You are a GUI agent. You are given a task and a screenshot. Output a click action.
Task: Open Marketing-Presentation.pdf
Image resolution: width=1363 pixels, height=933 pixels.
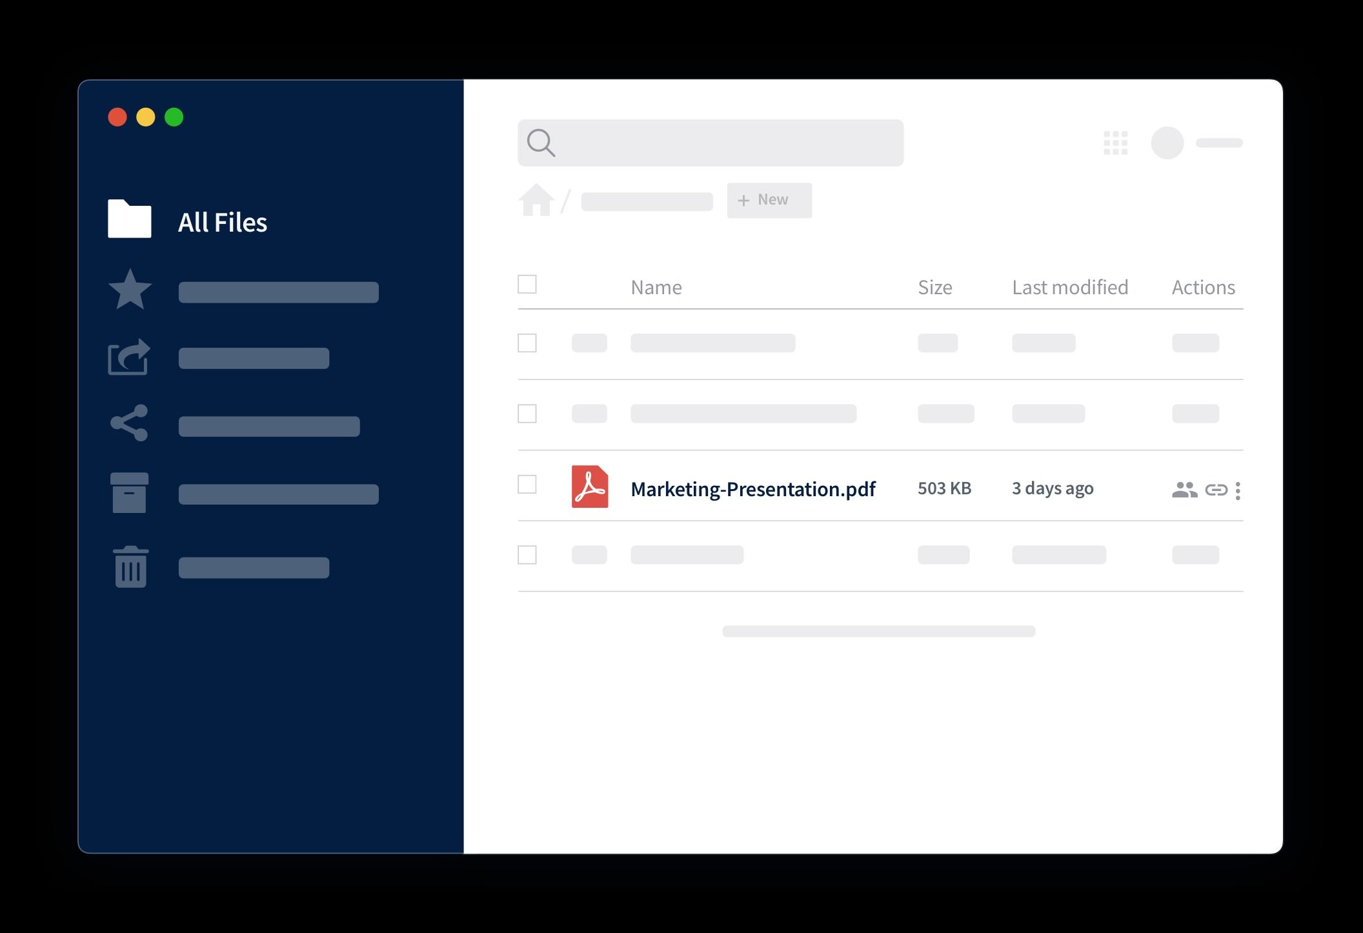pyautogui.click(x=752, y=489)
